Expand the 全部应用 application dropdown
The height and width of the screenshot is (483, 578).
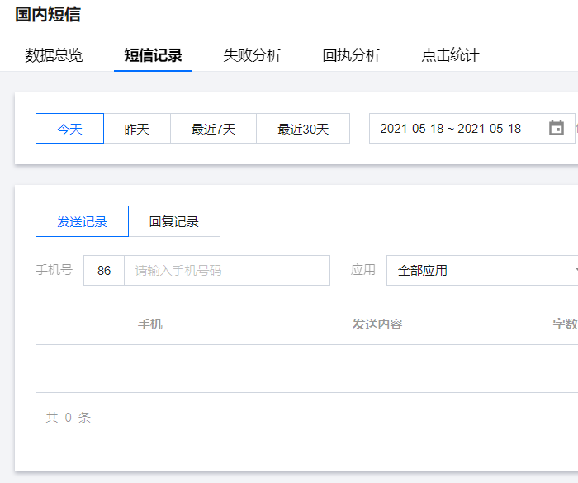pyautogui.click(x=483, y=271)
